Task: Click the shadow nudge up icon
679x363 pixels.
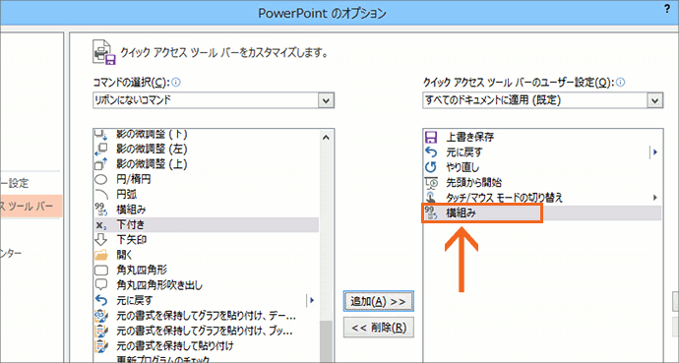Action: pos(100,164)
